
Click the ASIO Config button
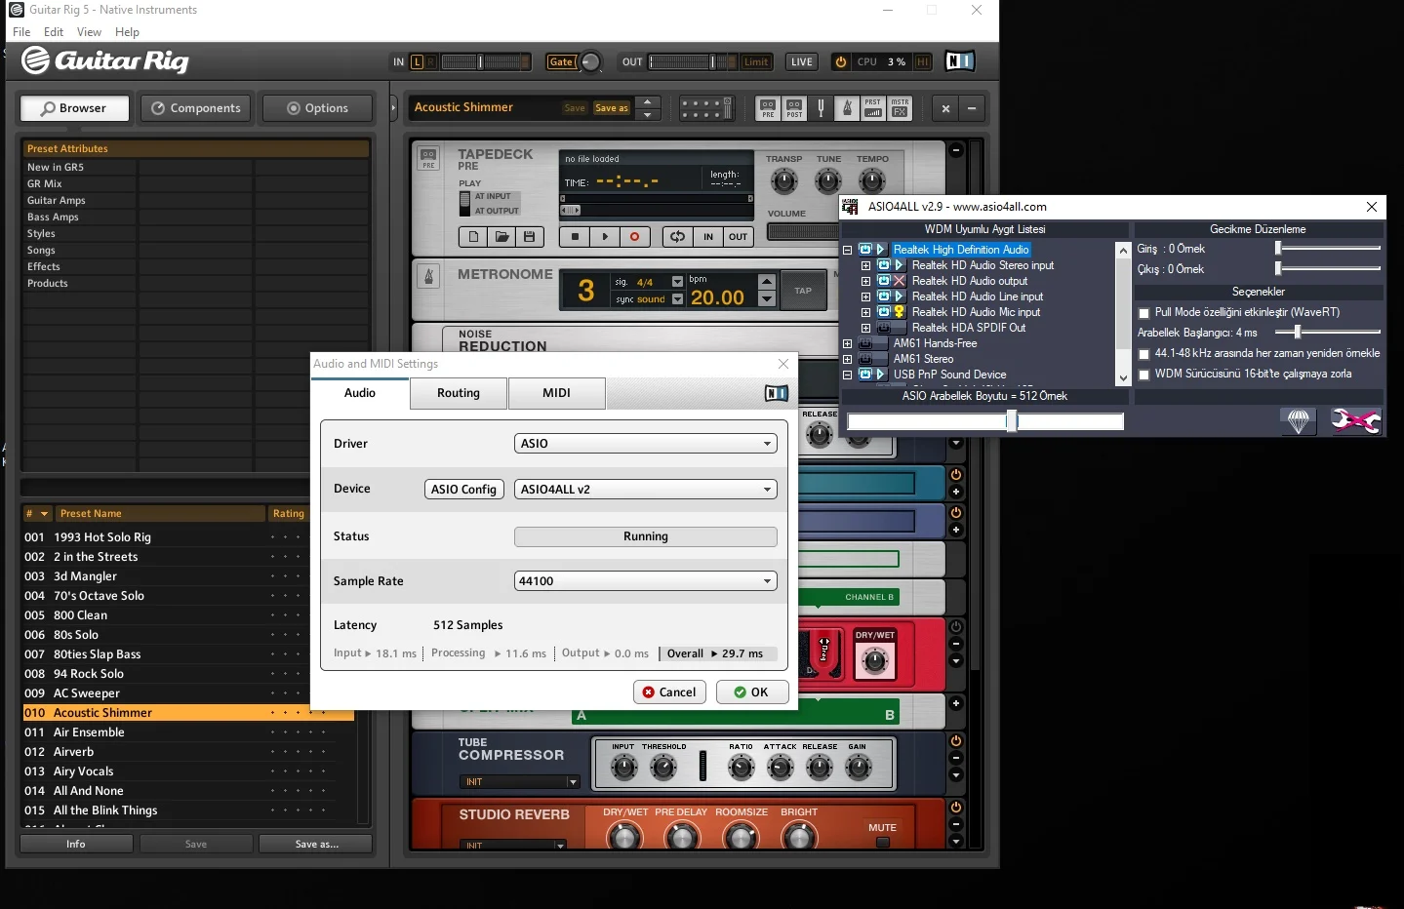click(464, 490)
